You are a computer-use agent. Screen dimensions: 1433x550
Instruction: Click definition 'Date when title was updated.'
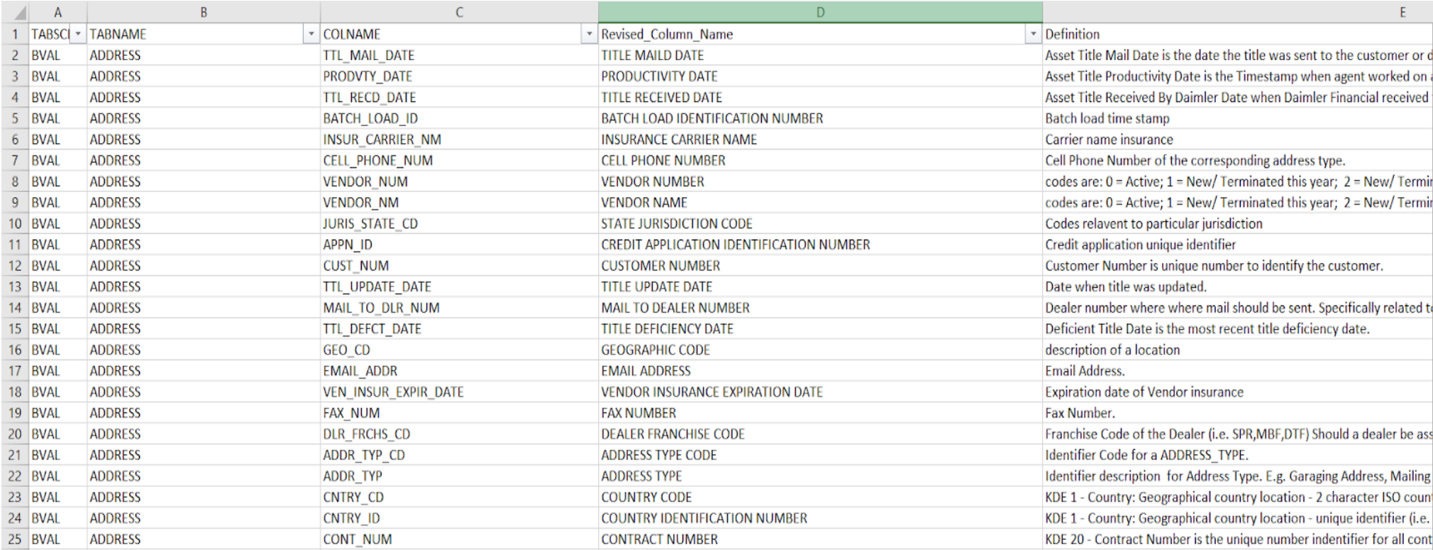coord(1126,286)
